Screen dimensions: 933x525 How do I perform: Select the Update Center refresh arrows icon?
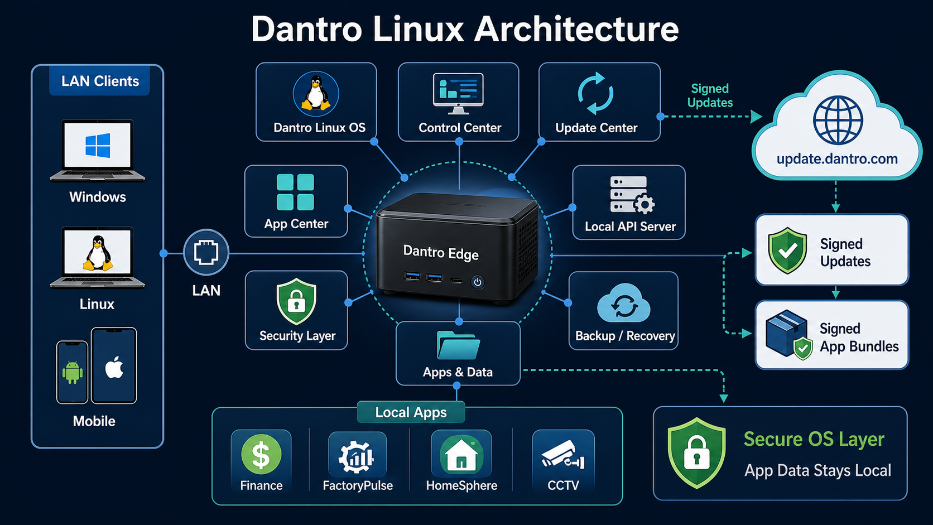coord(595,93)
